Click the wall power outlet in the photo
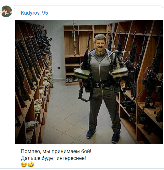 click(59, 68)
